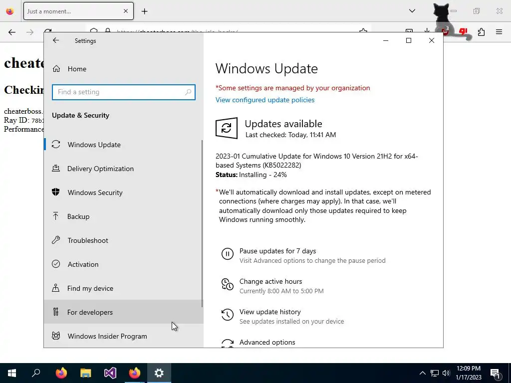Click the volume speaker tray icon
511x383 pixels.
click(x=447, y=373)
